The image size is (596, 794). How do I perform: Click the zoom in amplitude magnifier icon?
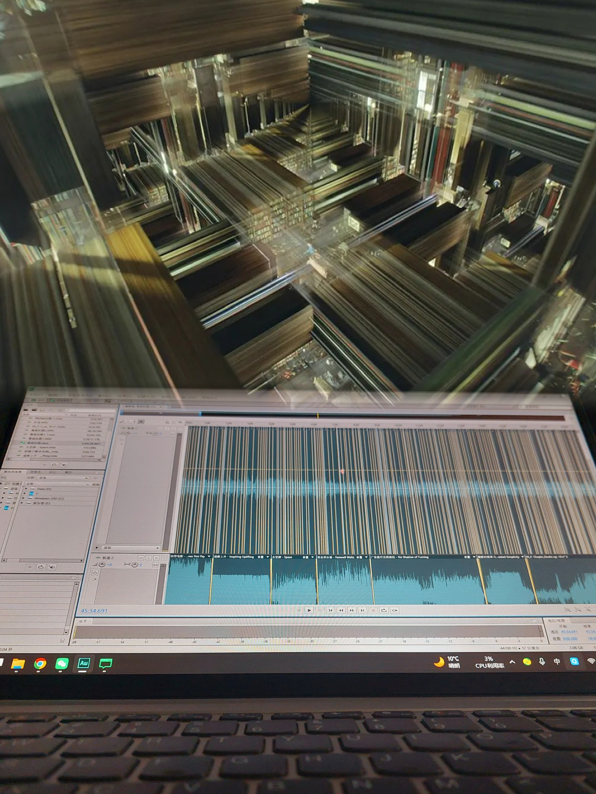(567, 609)
